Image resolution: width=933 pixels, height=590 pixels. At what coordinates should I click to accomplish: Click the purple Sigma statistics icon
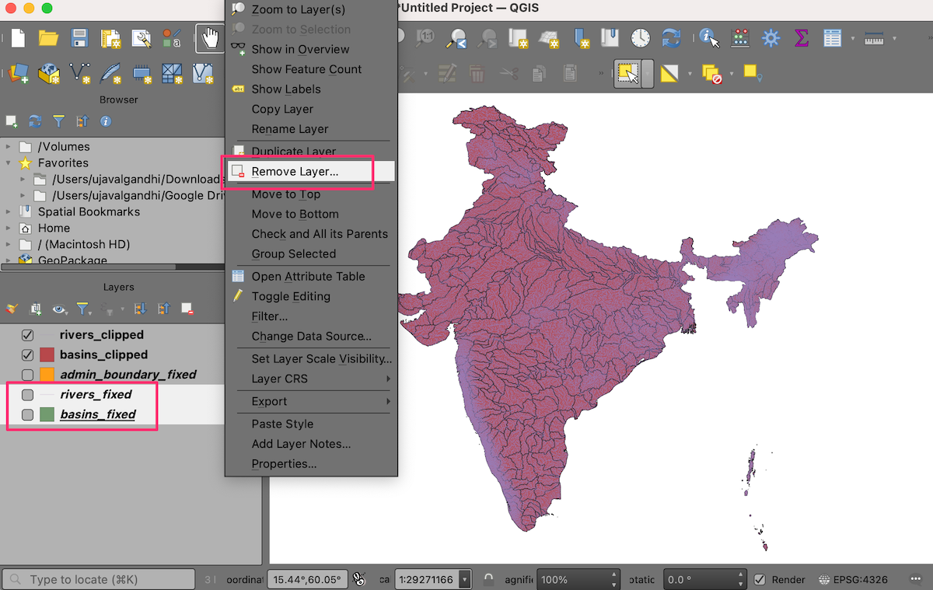[801, 38]
